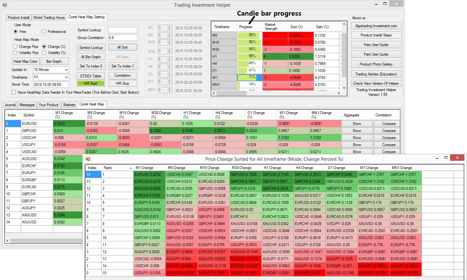Click the Symbol Lookup text field
The width and height of the screenshot is (467, 280).
tap(122, 30)
